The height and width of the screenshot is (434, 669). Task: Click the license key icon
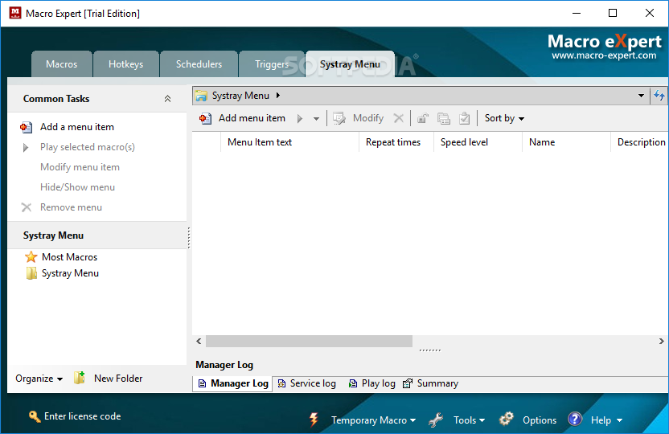point(35,416)
